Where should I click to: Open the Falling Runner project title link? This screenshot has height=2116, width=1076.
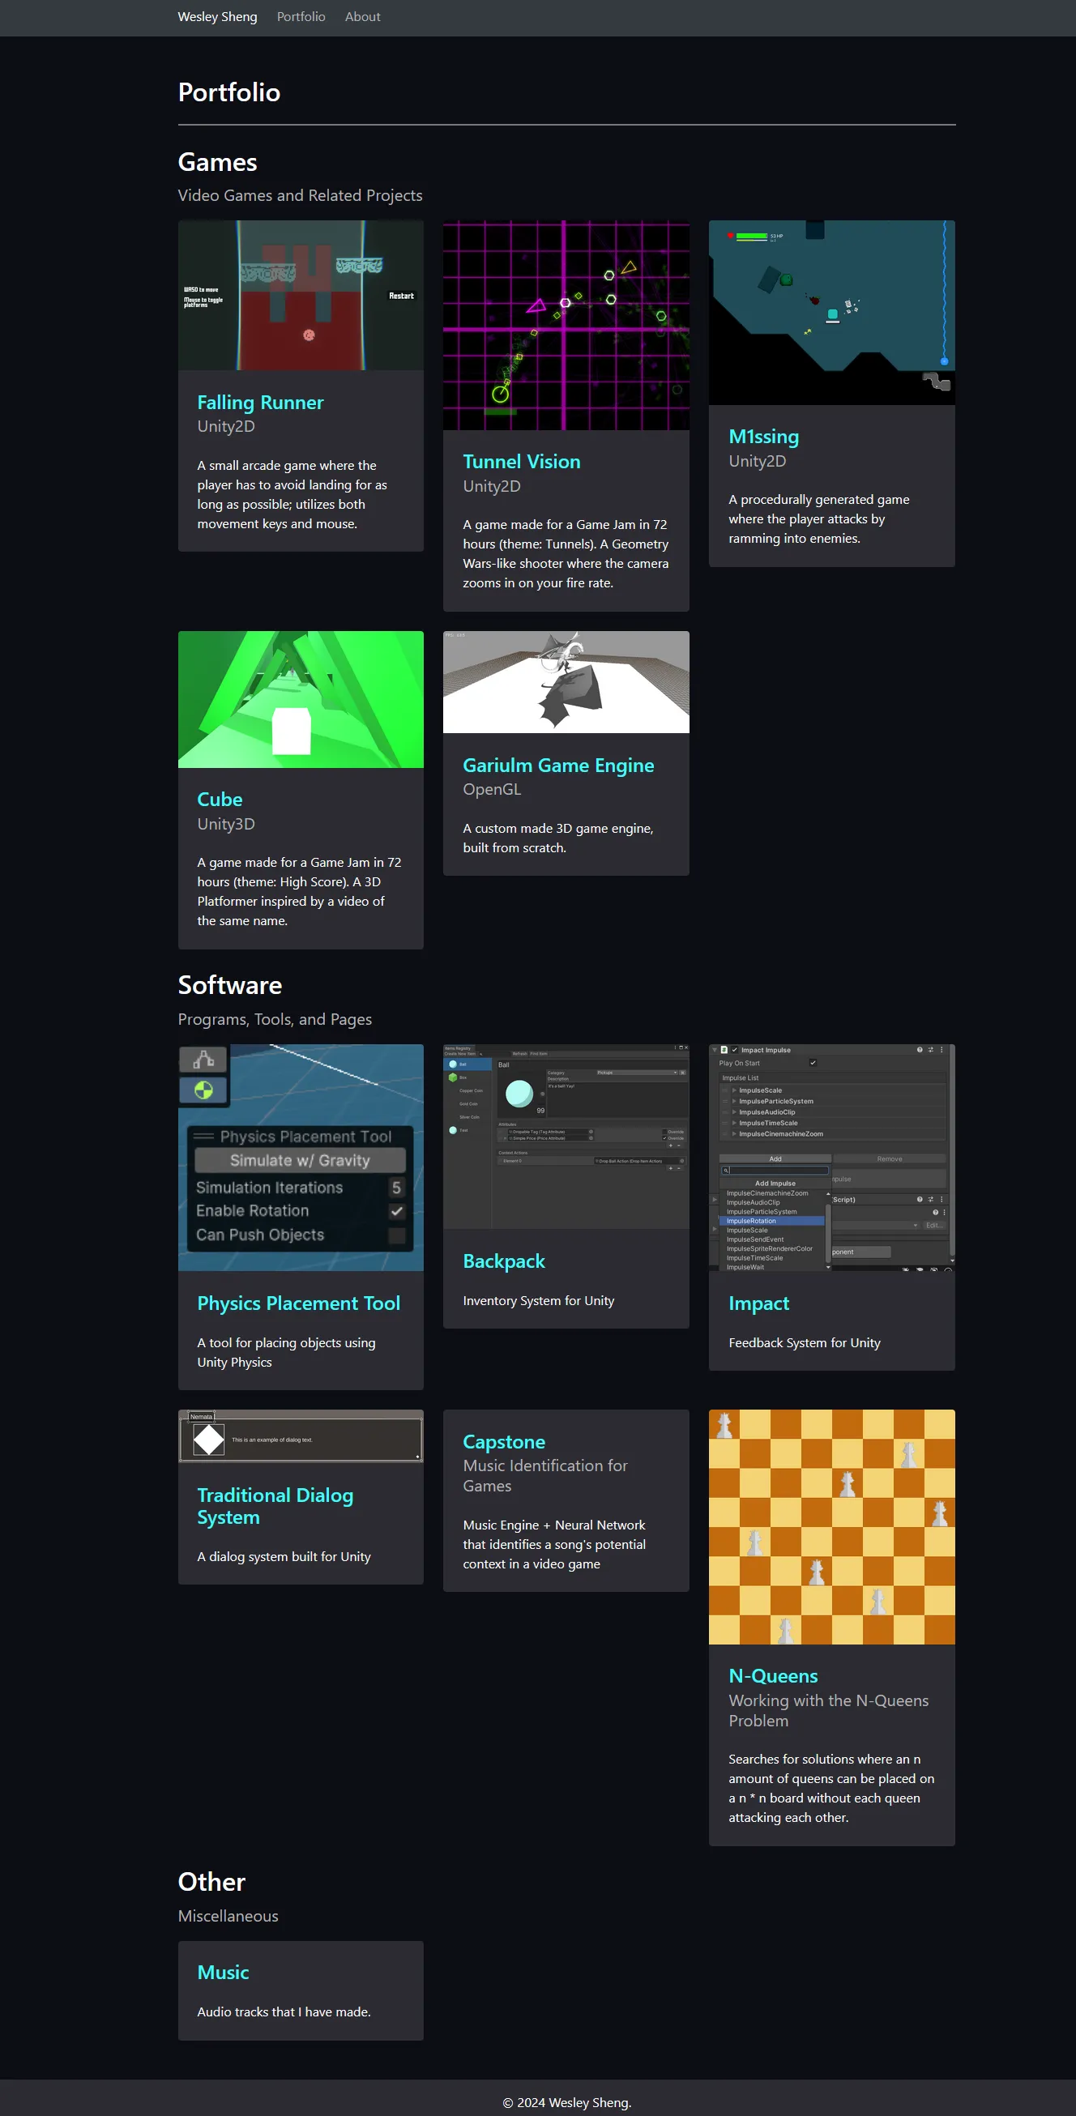[260, 403]
